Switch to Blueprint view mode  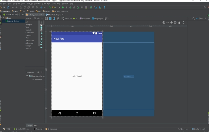pyautogui.click(x=50, y=19)
